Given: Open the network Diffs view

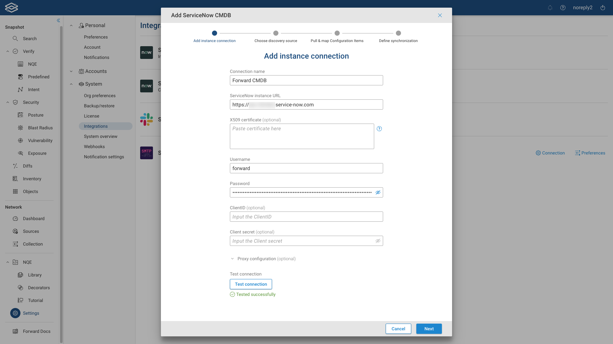Looking at the screenshot, I should 27,166.
